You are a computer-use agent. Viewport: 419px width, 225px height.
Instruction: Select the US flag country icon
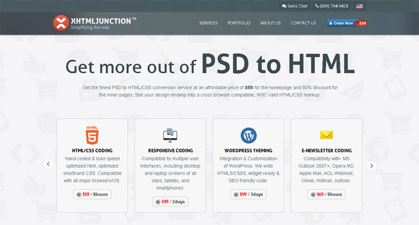click(x=359, y=6)
